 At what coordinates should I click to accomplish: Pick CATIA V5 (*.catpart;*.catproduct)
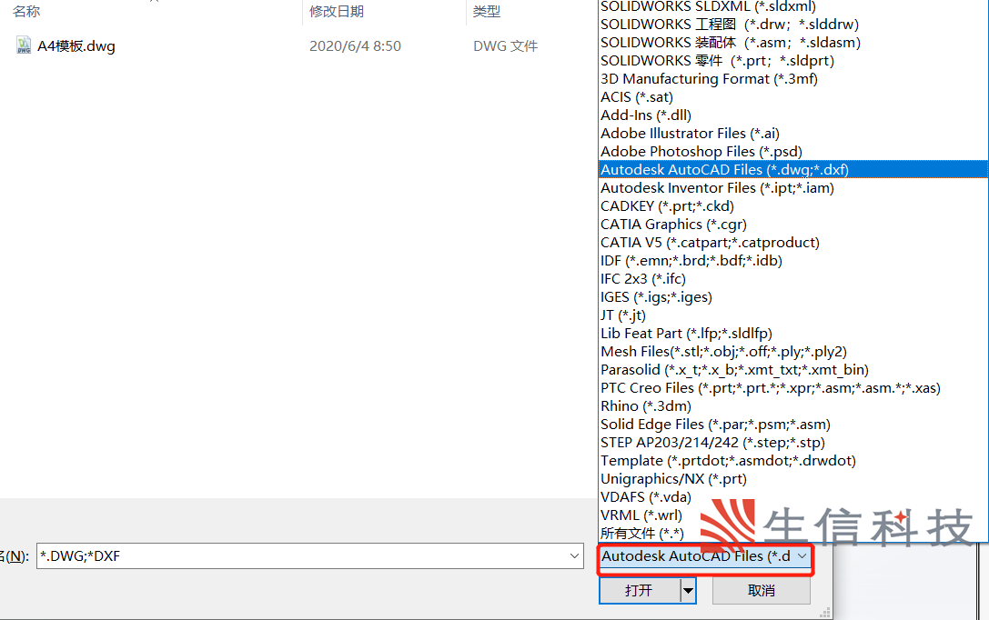792,244
